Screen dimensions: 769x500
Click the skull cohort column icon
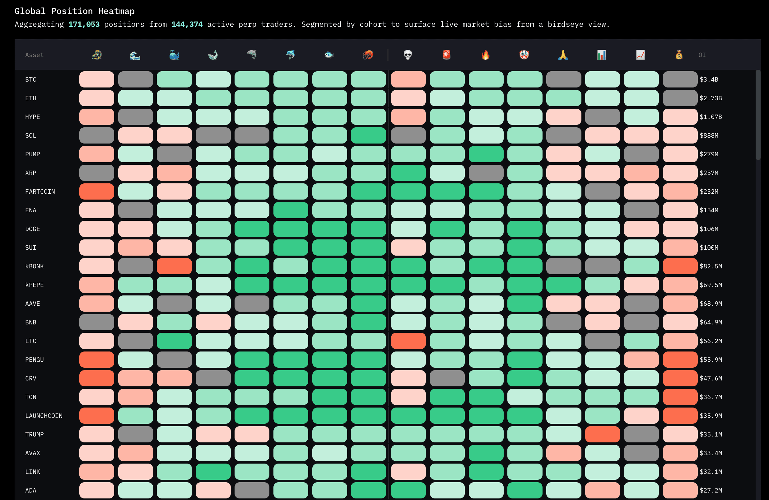tap(408, 55)
